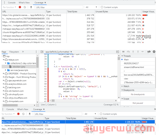
Task: Close the lower Coverage tab
Action: [44, 109]
